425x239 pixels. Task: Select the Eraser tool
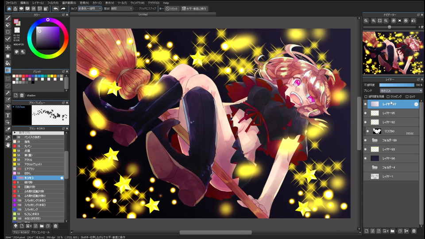click(x=8, y=25)
